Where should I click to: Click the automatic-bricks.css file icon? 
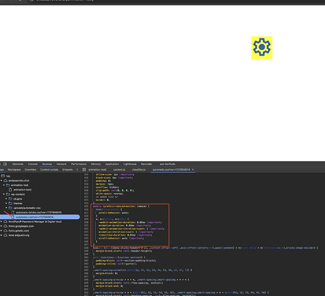click(12, 213)
